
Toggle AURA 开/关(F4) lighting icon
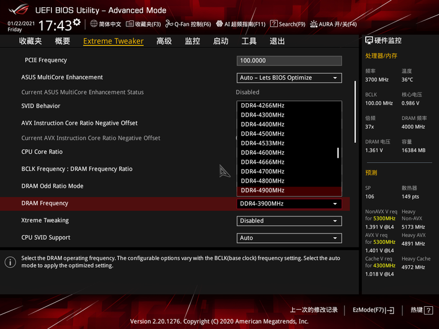point(313,24)
